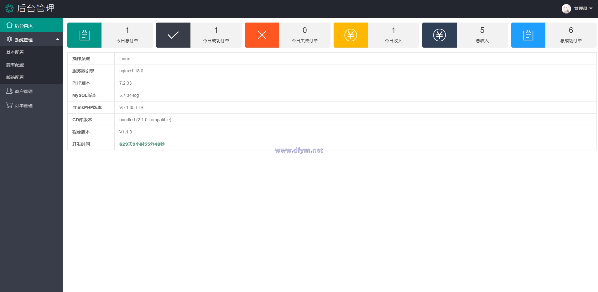Click the green 629天 uptime text

click(x=142, y=144)
